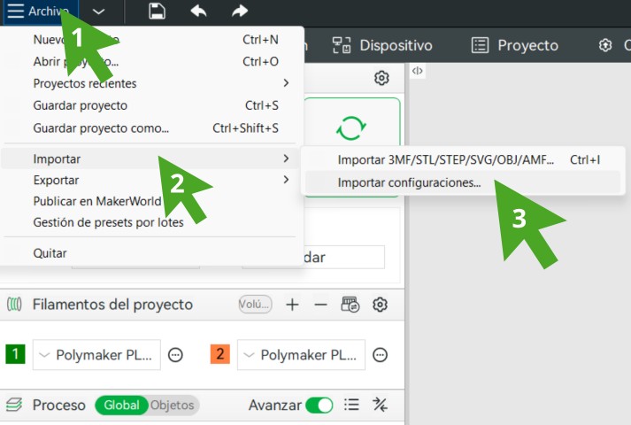Click the green sync refresh icon

pos(350,128)
